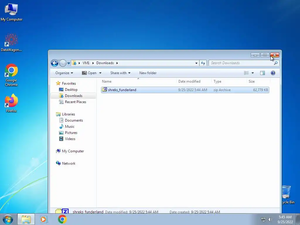Select Downloads in the address breadcrumb

pos(105,63)
